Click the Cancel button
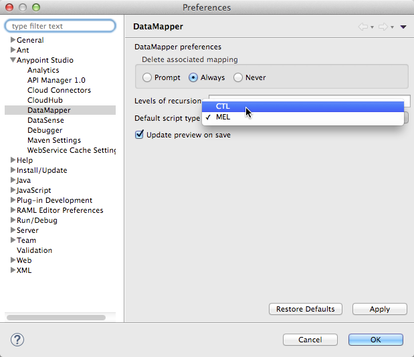Viewport: 414px width, 357px height. 310,340
